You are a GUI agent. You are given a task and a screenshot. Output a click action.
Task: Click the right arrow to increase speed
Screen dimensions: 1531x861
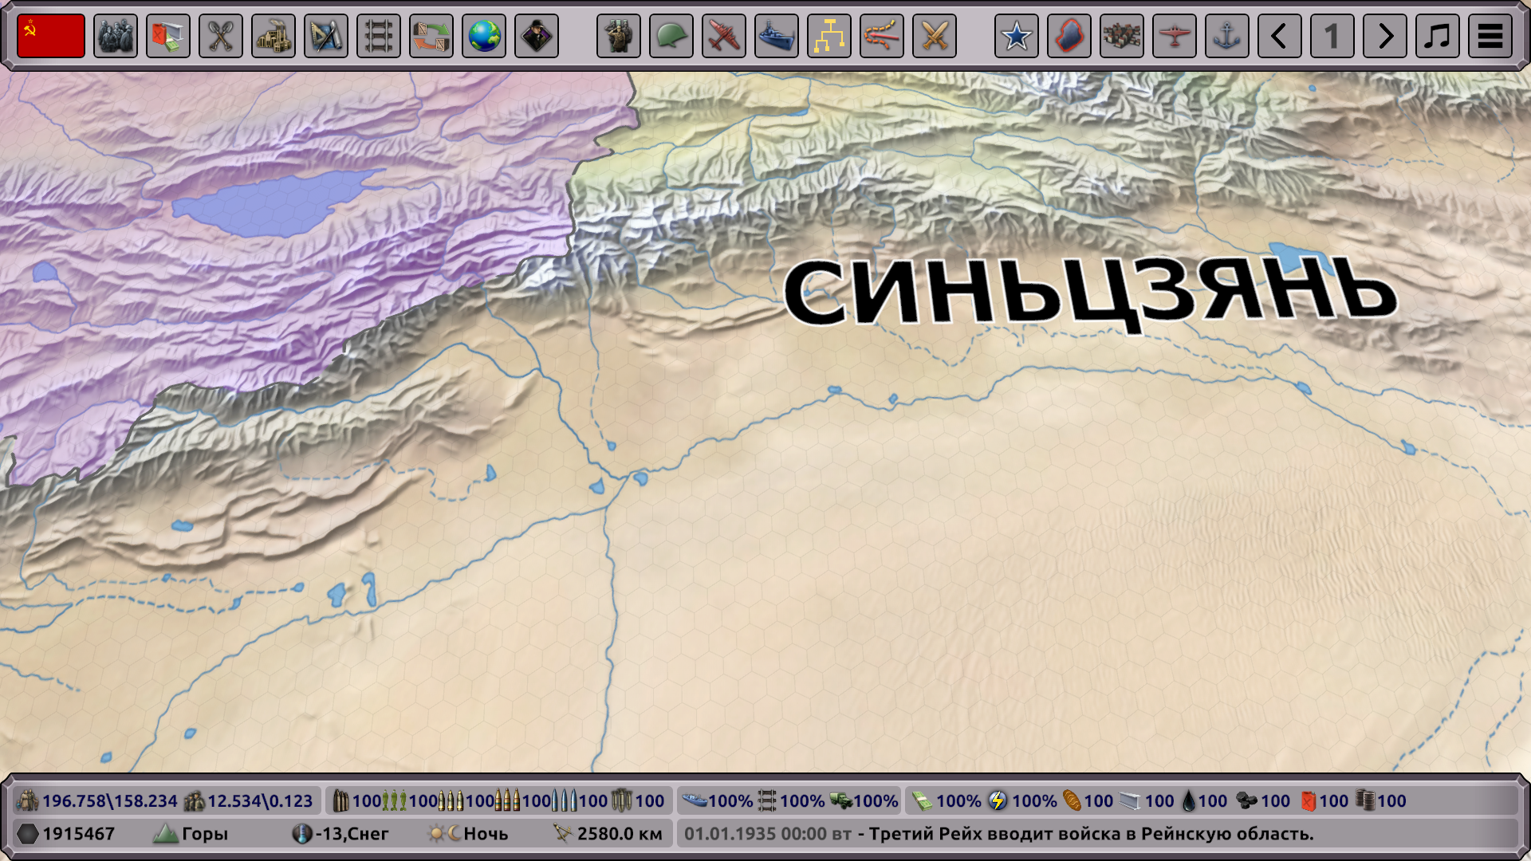1385,36
